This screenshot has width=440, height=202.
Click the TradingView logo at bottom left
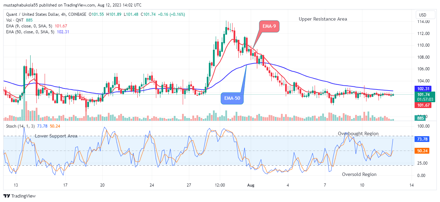[20, 196]
